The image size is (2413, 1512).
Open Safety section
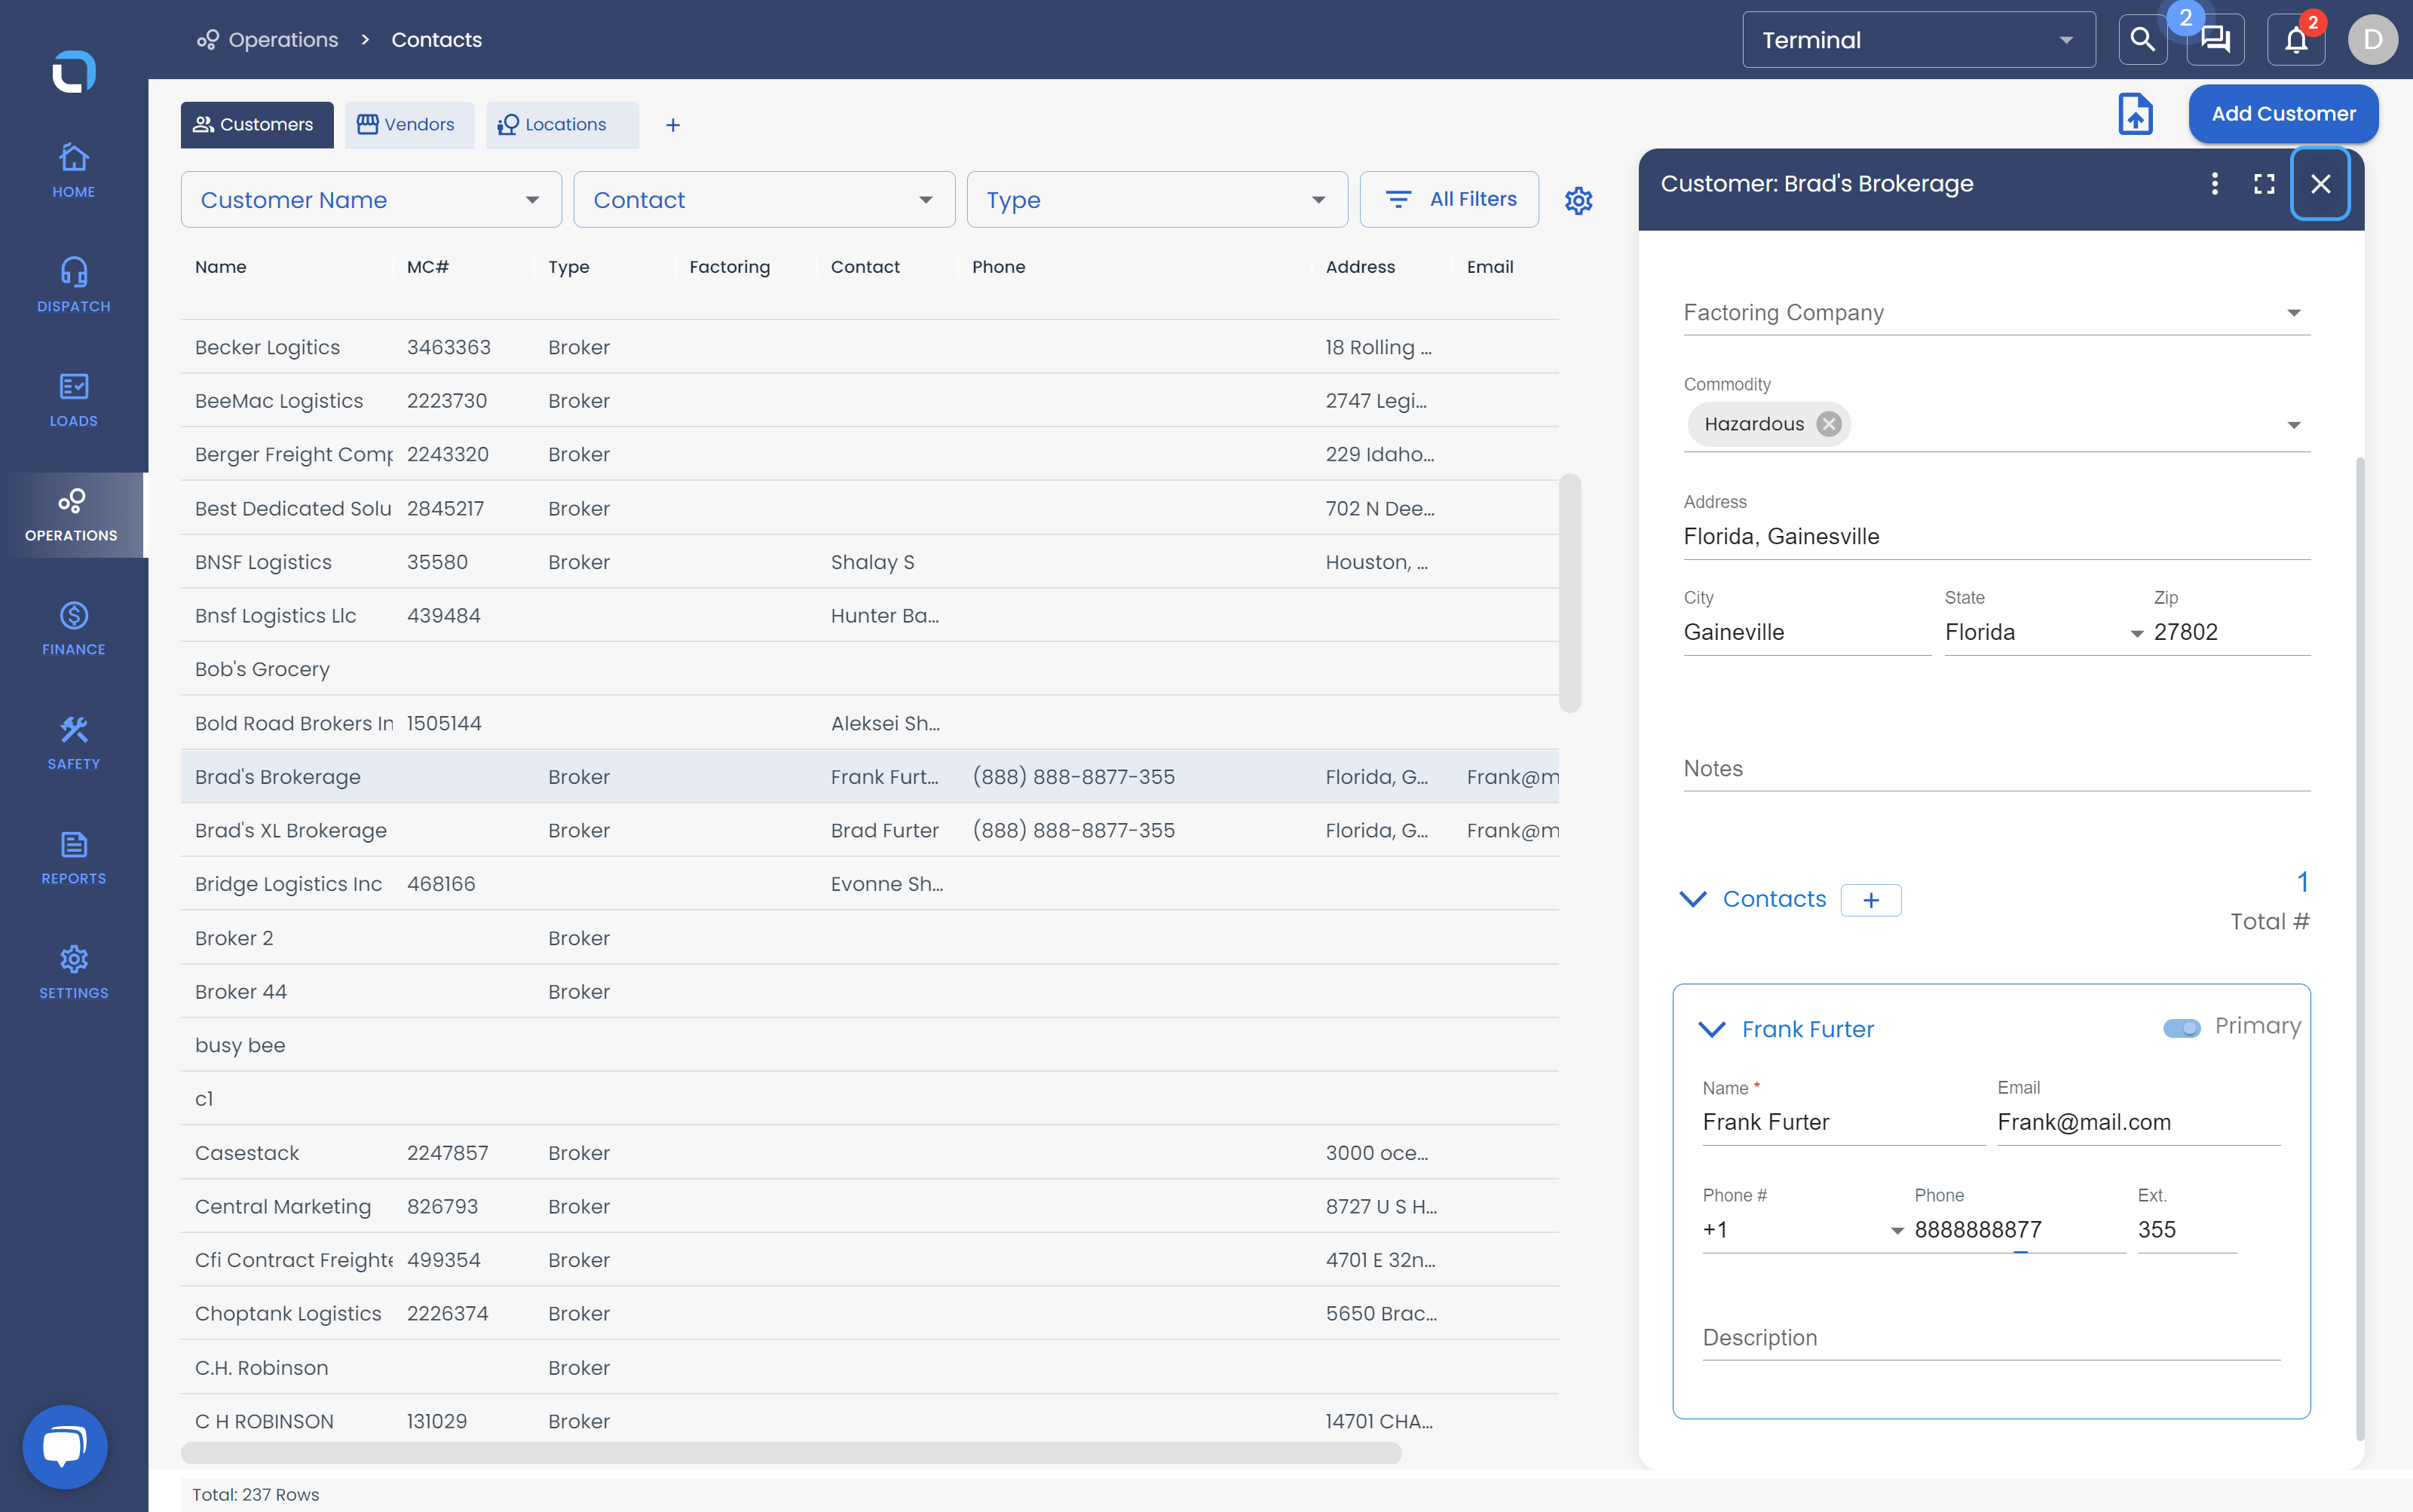coord(73,743)
